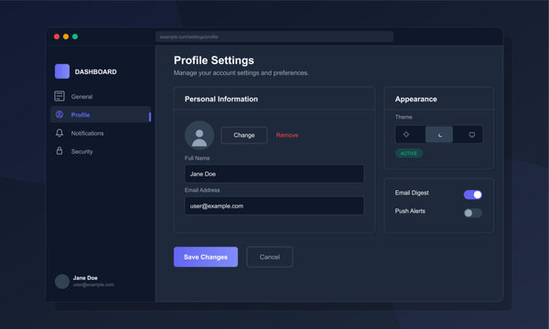Click the Appearance heading
Screen dimensions: 549x329
pyautogui.click(x=416, y=99)
